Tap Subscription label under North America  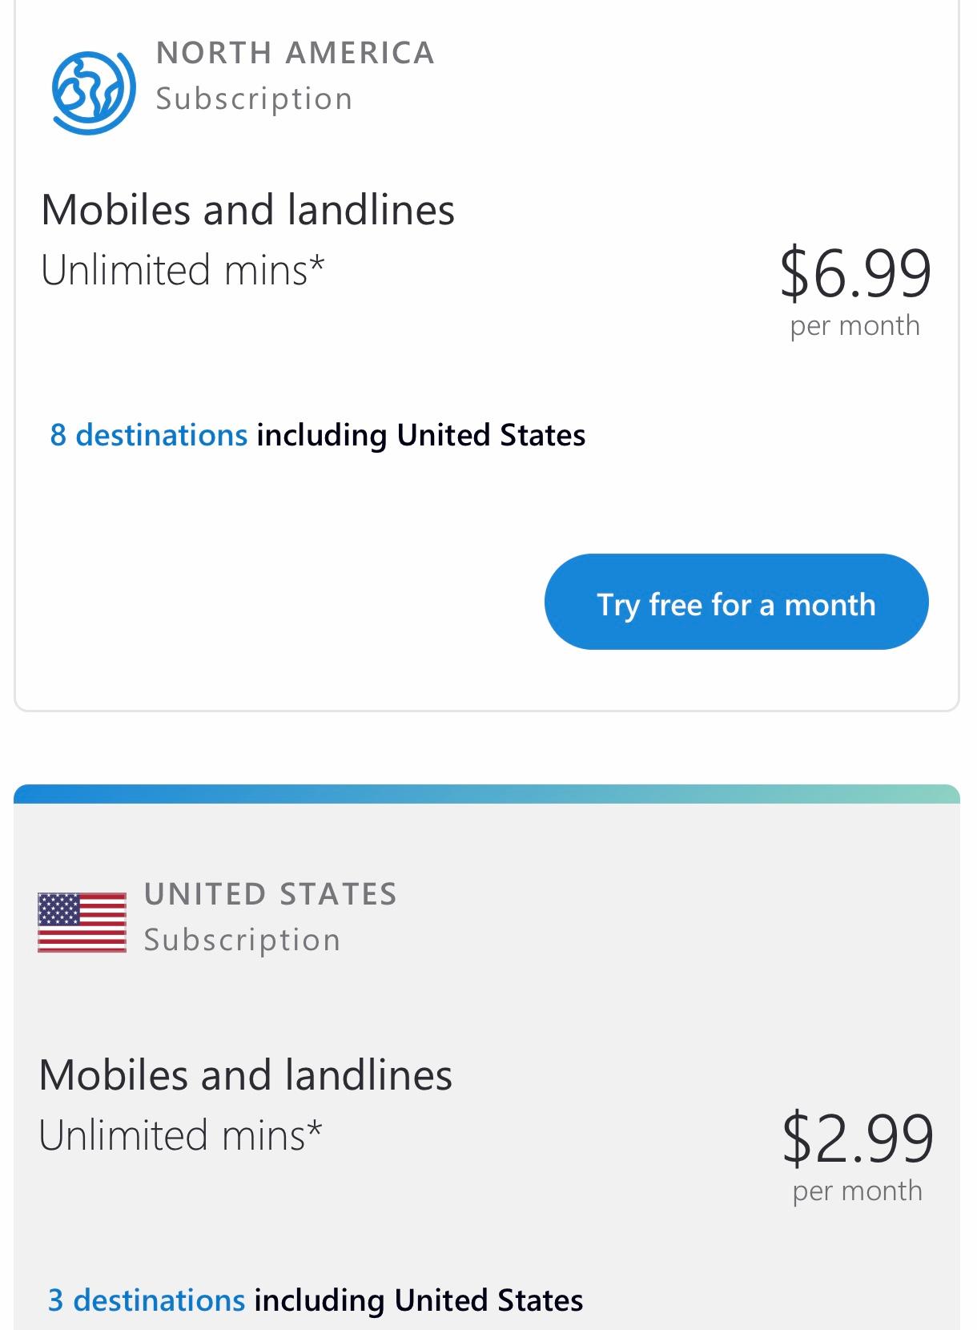tap(254, 99)
